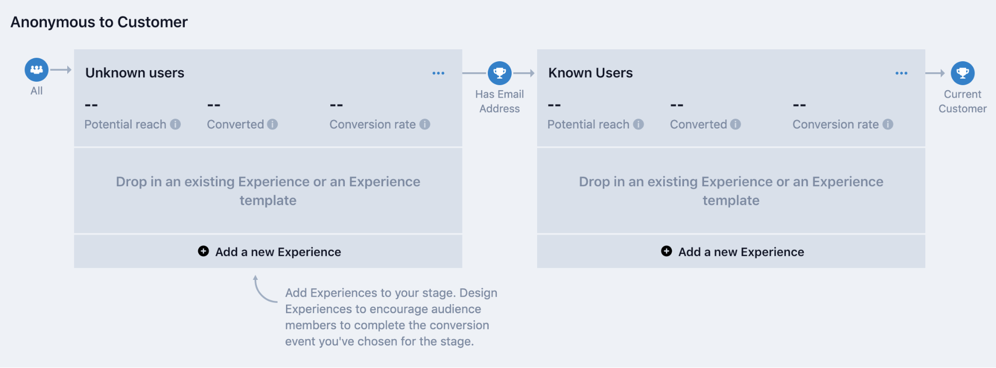Click the Unknown users Experience drop zone
Screen dimensions: 996x368
[x=268, y=191]
